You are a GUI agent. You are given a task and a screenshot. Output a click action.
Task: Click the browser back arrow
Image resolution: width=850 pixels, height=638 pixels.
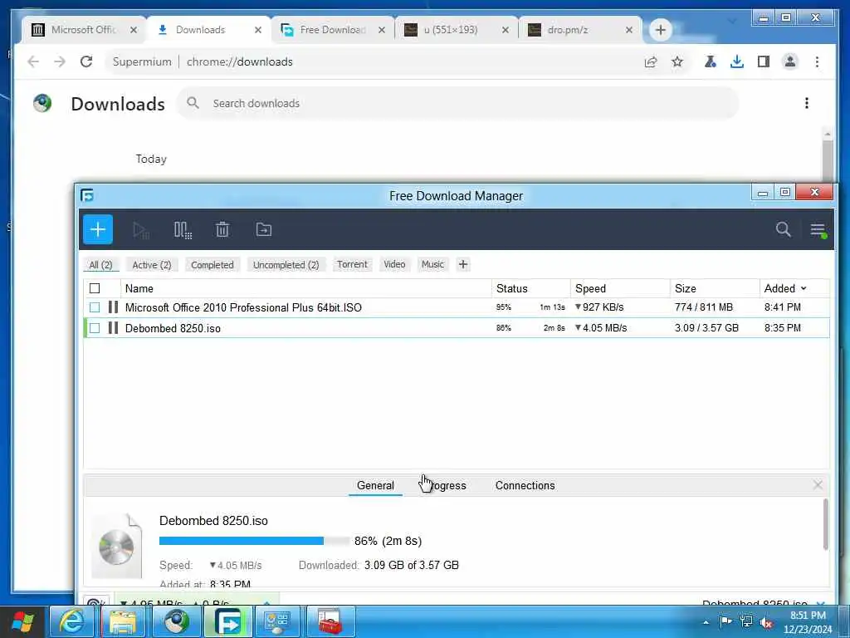[x=33, y=61]
